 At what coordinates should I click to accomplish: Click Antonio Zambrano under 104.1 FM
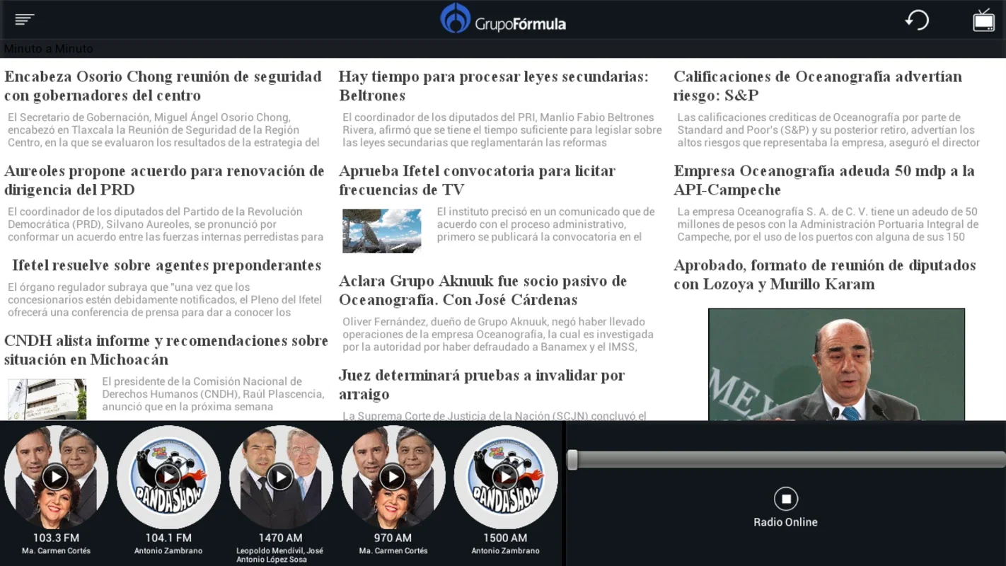tap(168, 550)
